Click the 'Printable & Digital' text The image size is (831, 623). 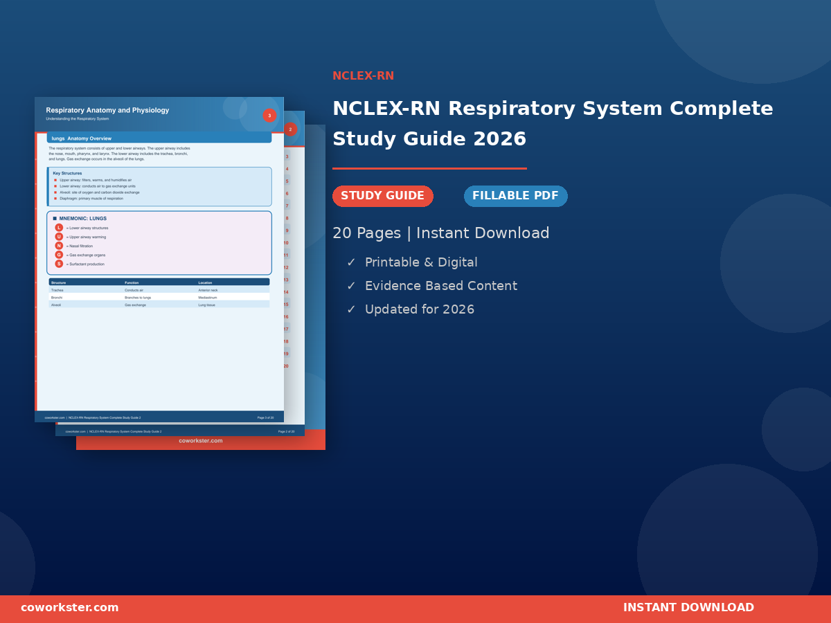[421, 262]
